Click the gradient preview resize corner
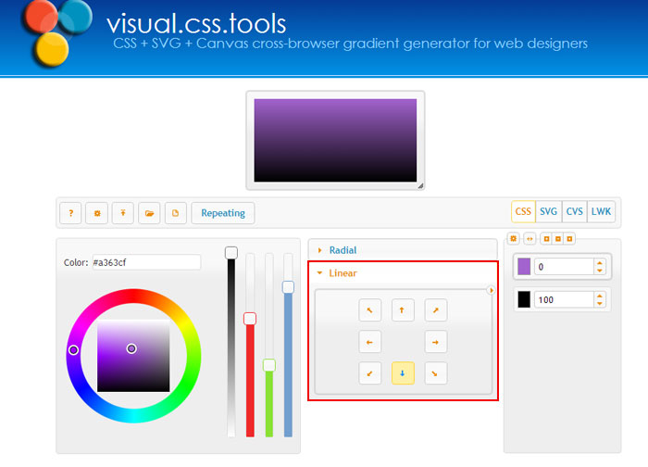Screen dimensions: 648x467 click(420, 185)
